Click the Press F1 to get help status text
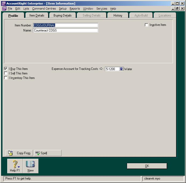186x183 pixels. (x=18, y=178)
